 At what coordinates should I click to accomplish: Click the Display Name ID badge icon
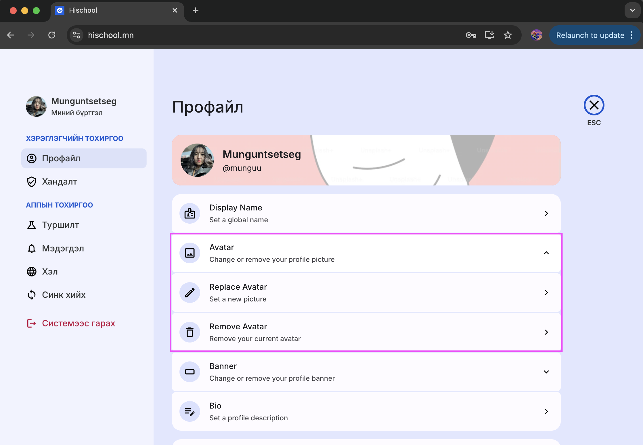pyautogui.click(x=190, y=213)
